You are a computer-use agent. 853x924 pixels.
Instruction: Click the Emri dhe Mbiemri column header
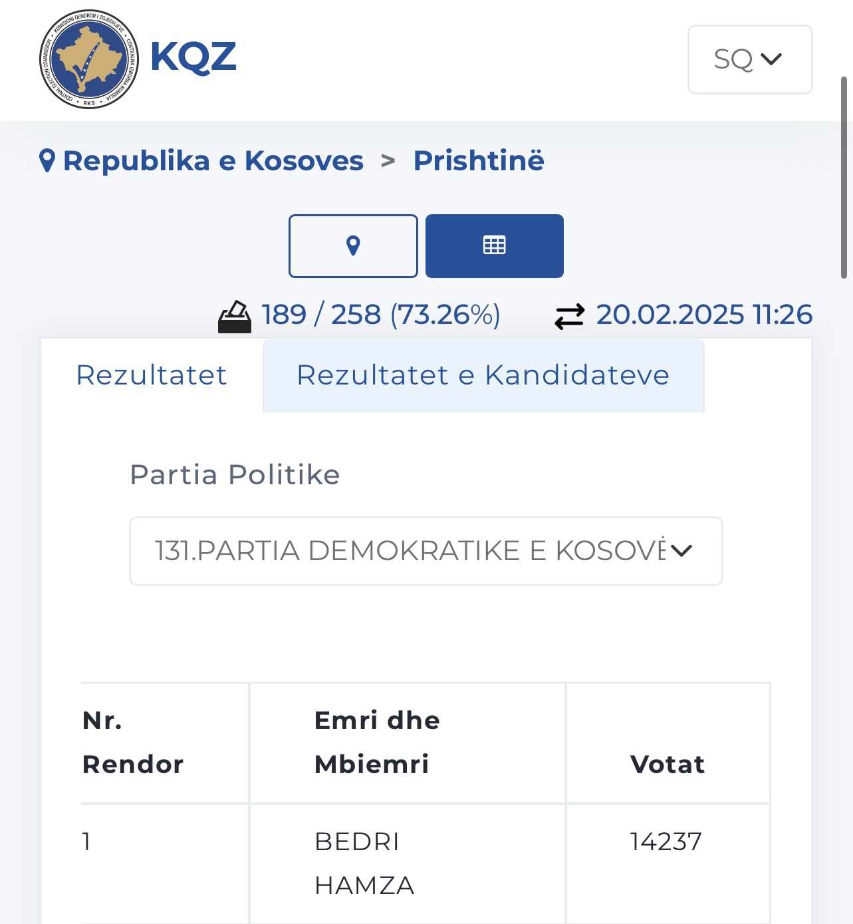pyautogui.click(x=377, y=742)
